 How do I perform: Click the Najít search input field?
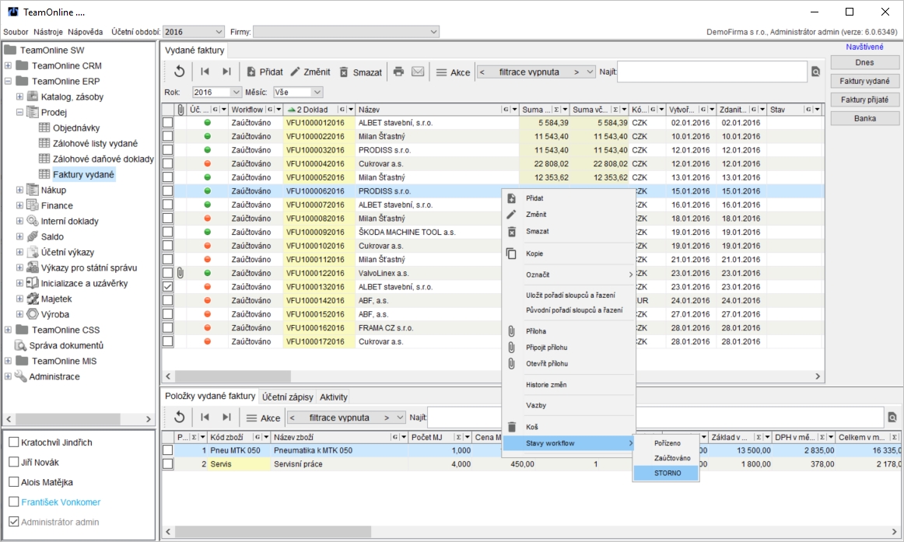coord(712,72)
